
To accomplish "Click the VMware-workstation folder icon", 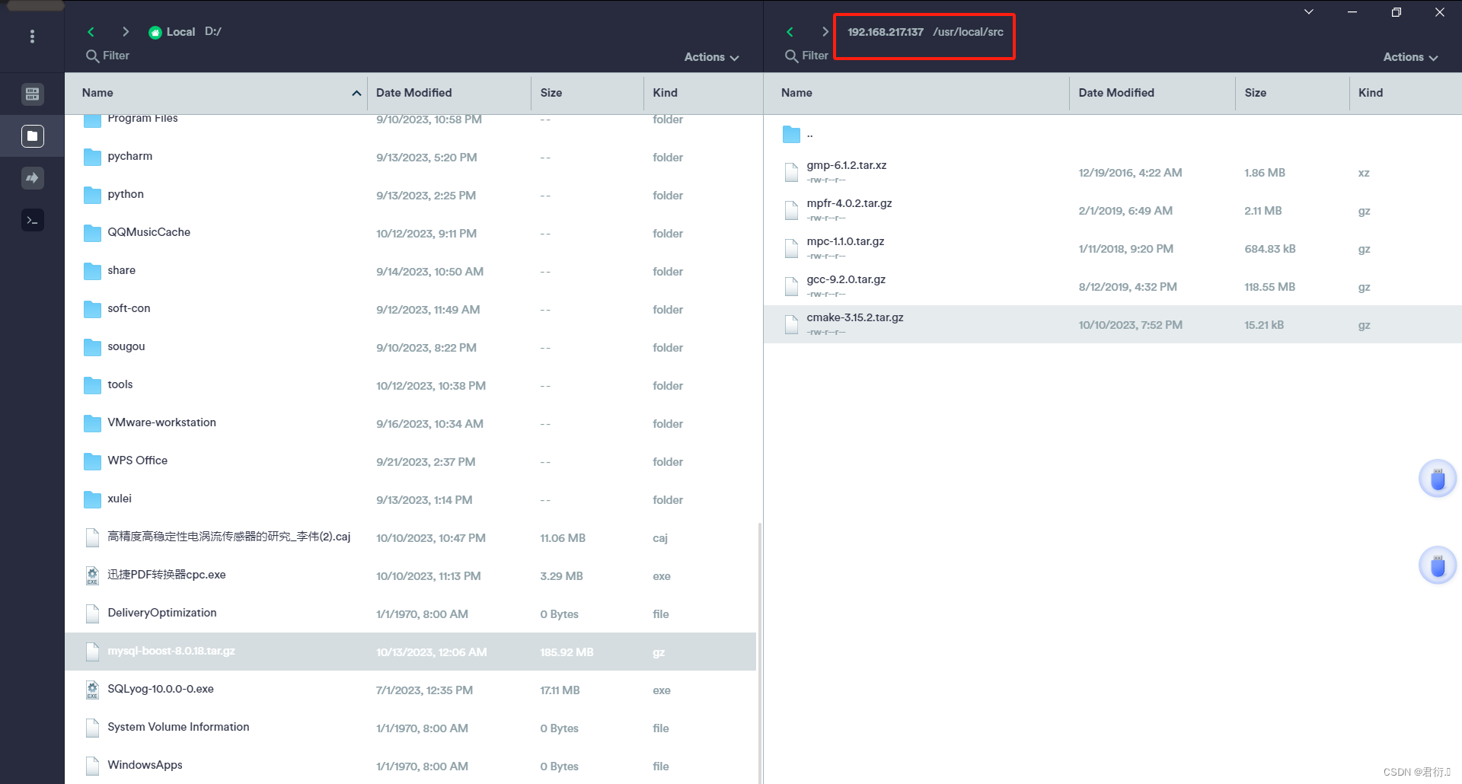I will point(92,423).
